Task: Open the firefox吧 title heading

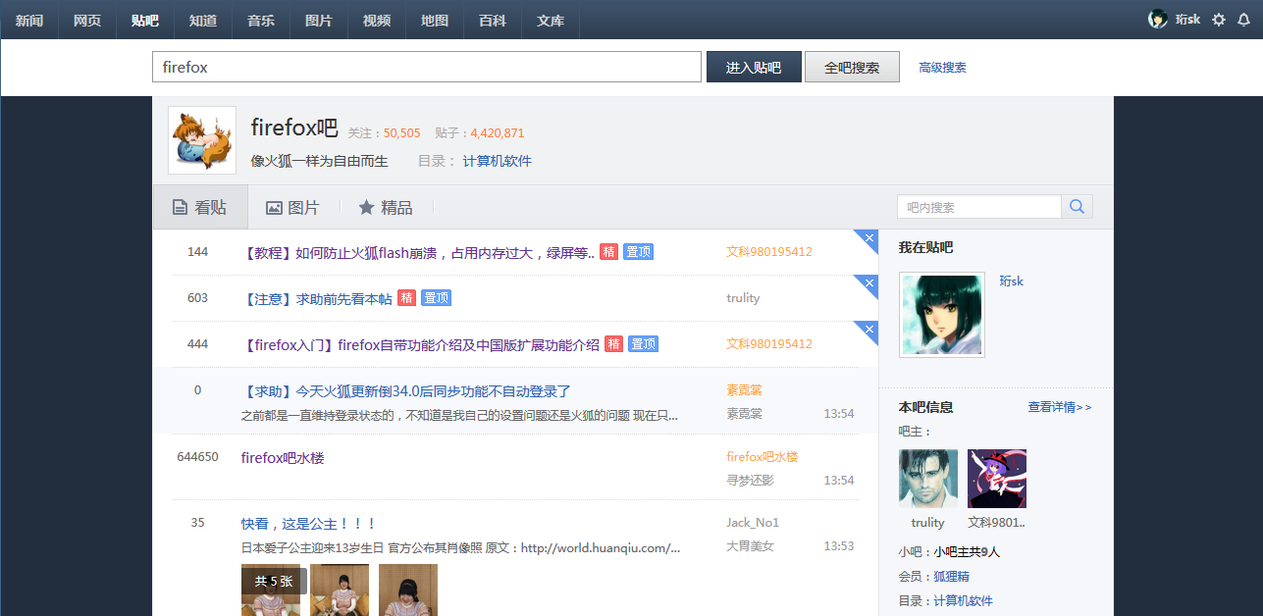Action: pos(294,128)
